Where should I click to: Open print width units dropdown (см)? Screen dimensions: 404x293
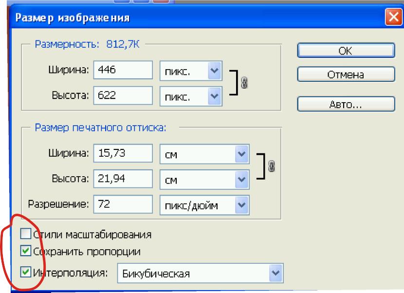click(204, 154)
